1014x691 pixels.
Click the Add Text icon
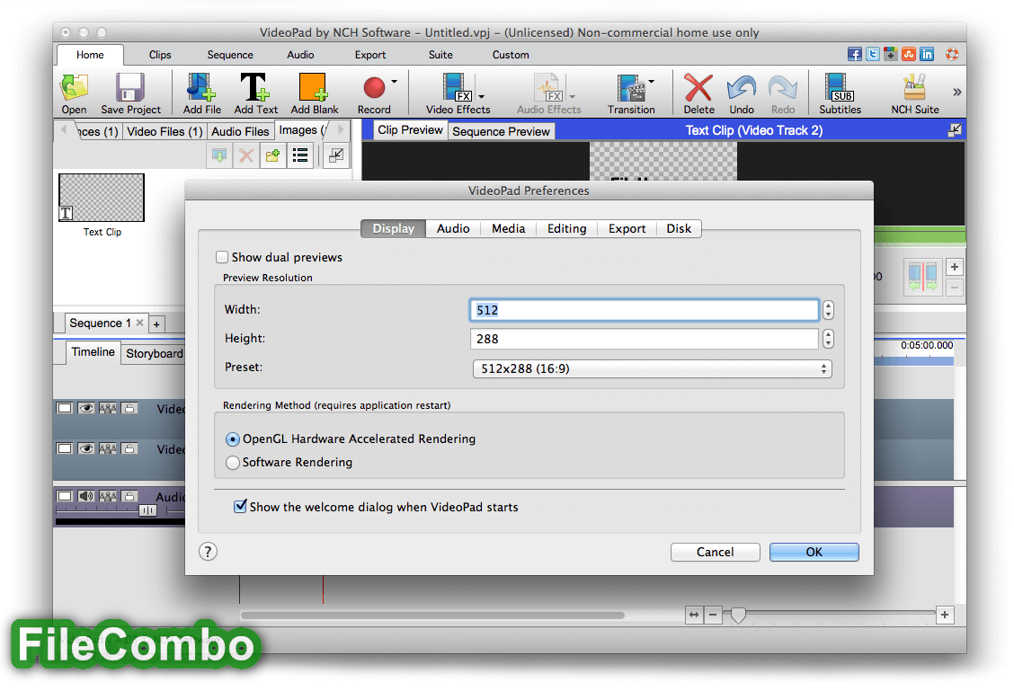(x=255, y=88)
